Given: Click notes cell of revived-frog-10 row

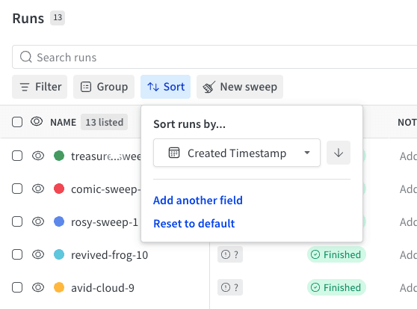Looking at the screenshot, I should 408,255.
